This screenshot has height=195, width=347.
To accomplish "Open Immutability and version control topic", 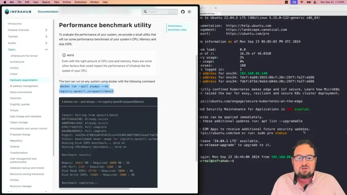I will (x=28, y=128).
